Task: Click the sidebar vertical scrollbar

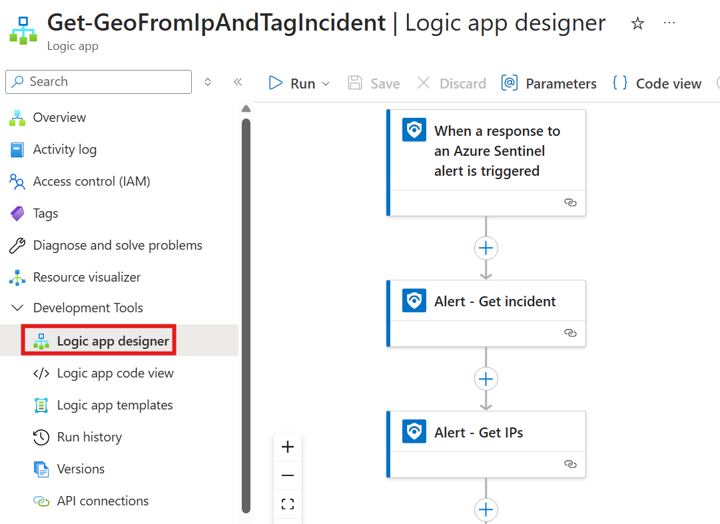Action: pyautogui.click(x=246, y=316)
